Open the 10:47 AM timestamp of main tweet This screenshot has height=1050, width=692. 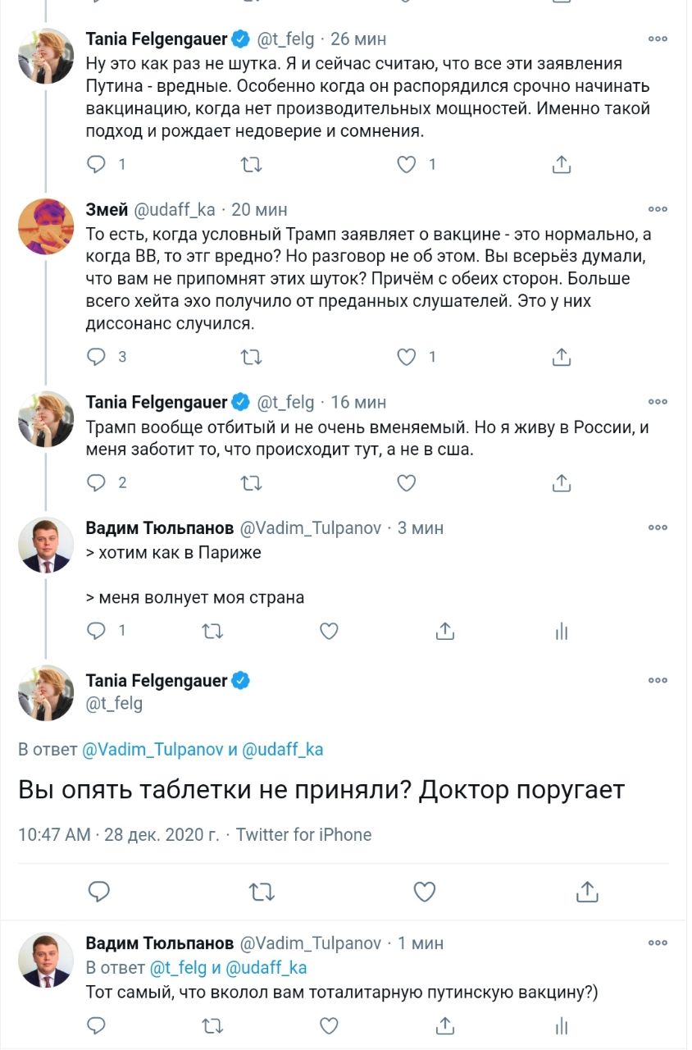pos(54,835)
